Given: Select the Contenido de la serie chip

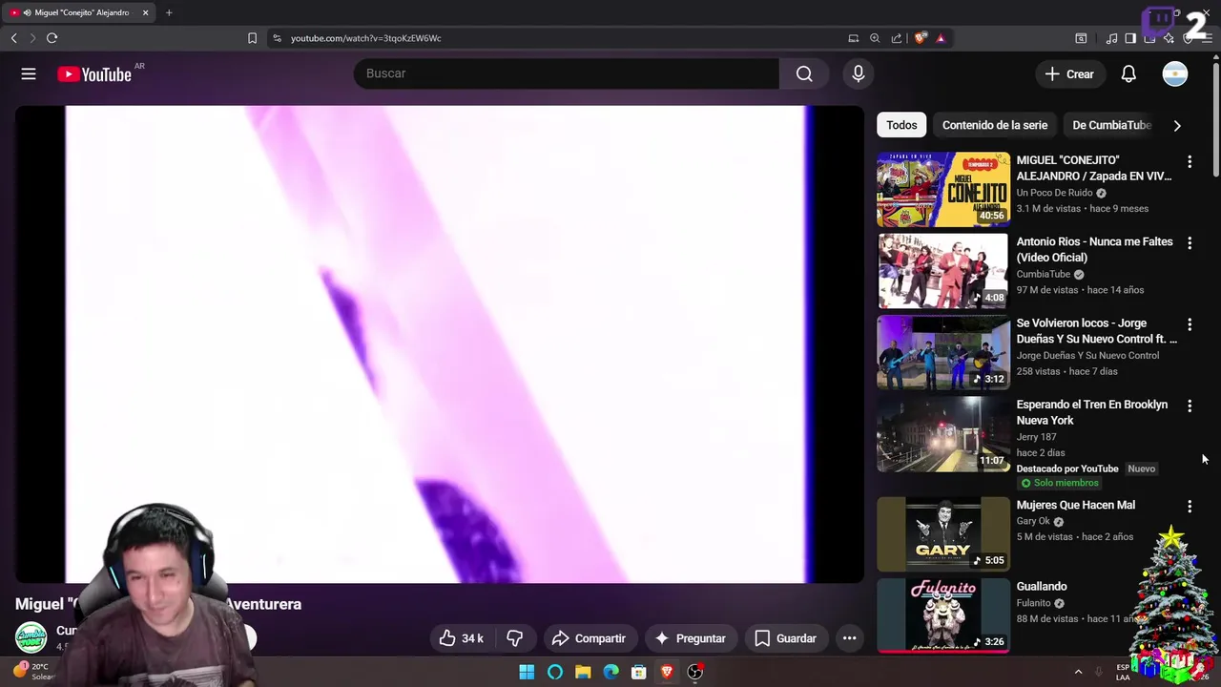Looking at the screenshot, I should coord(995,125).
